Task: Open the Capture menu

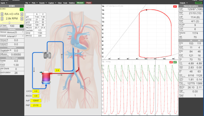Action: pyautogui.click(x=52, y=3)
